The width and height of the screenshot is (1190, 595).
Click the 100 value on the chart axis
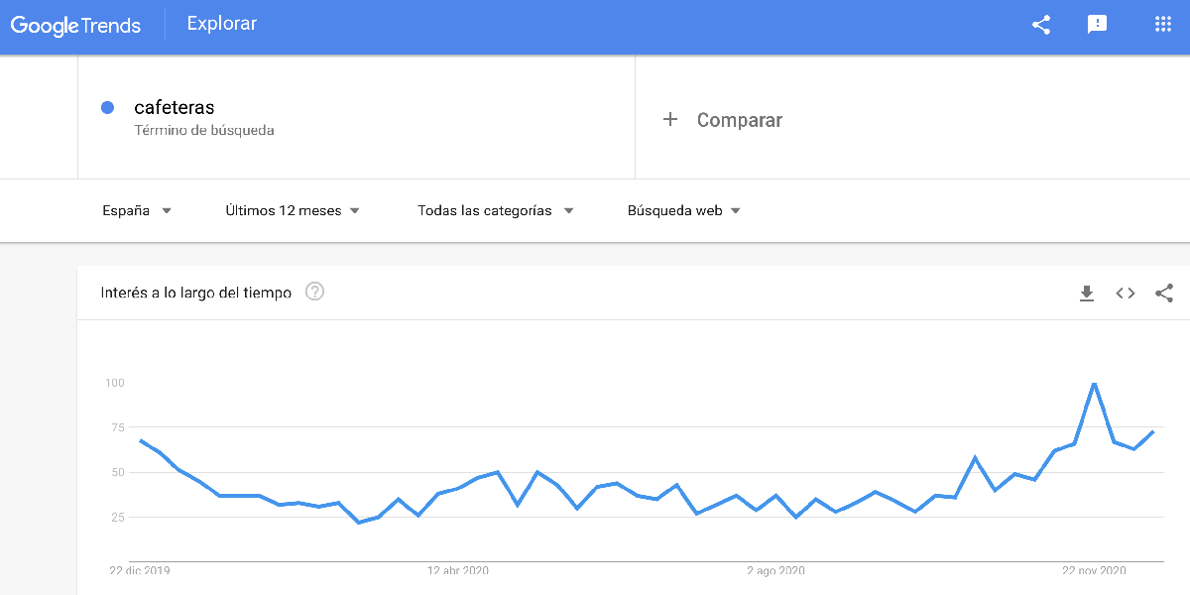pyautogui.click(x=115, y=383)
